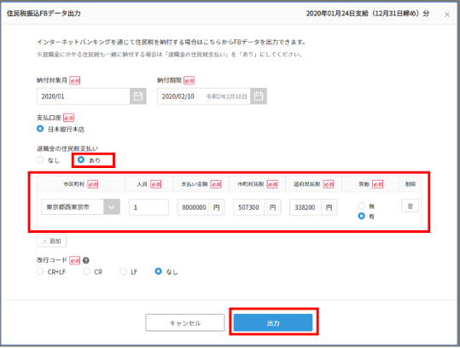Open calendar for 納付対象月 field
Viewport: 460px width, 348px height.
[138, 96]
